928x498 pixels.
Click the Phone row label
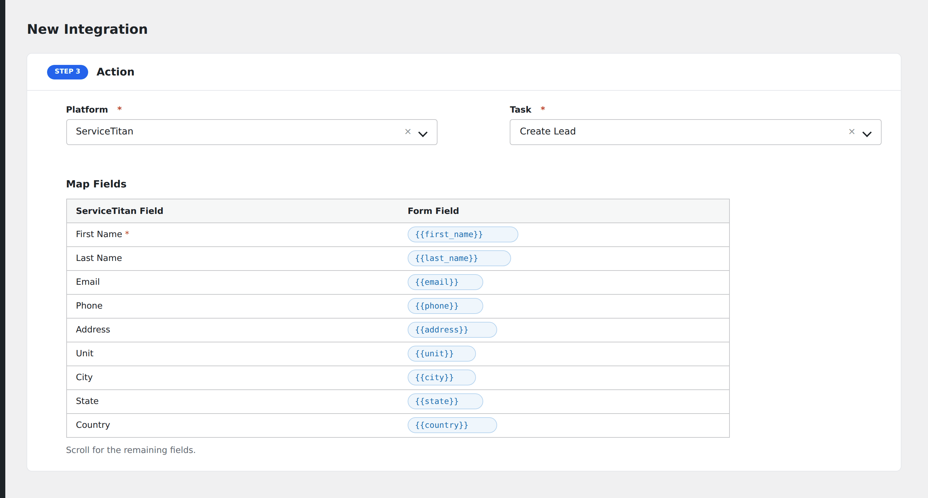[x=89, y=306]
